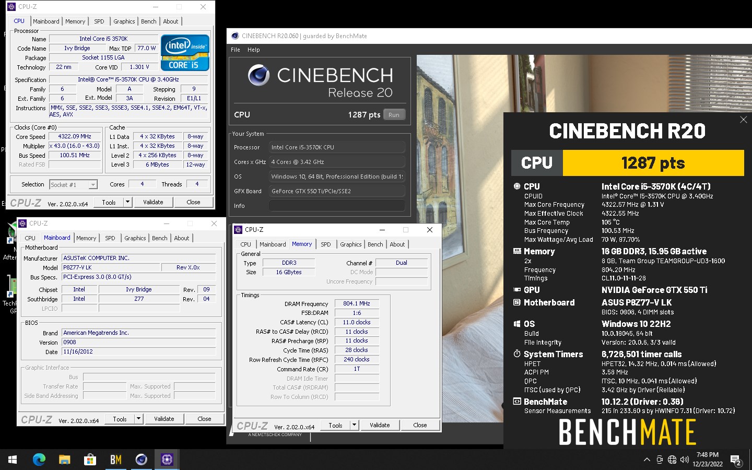
Task: Click Cinebench title bar app icon
Action: pos(235,36)
